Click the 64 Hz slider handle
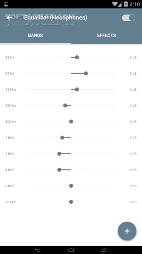Viewport: 142px width, 254px height. click(86, 73)
